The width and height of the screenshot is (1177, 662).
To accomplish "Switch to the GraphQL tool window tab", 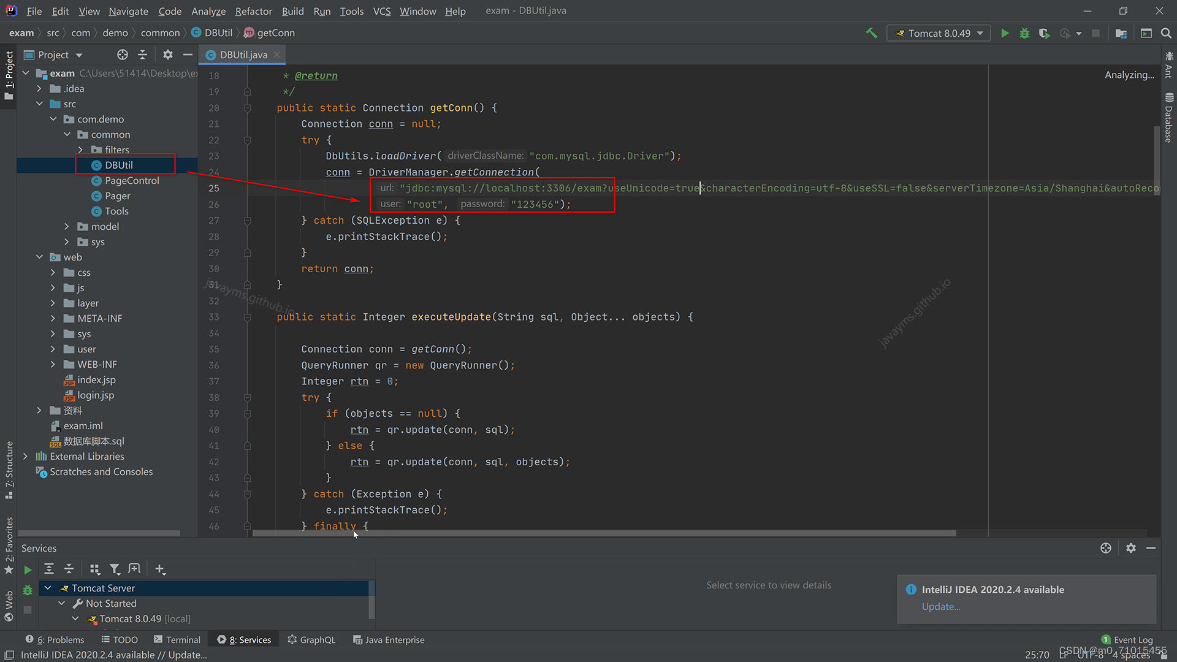I will point(311,639).
